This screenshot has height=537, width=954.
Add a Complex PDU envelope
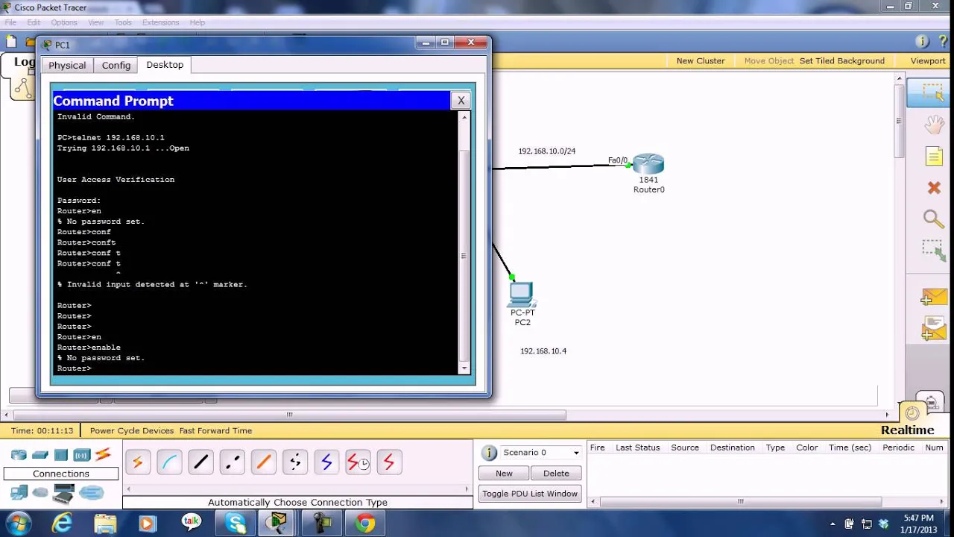[x=934, y=328]
